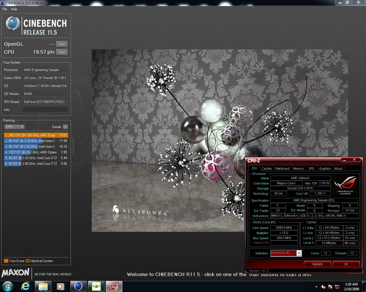
Task: Click the GFX Board field GeForce GTX 580
Action: point(45,102)
